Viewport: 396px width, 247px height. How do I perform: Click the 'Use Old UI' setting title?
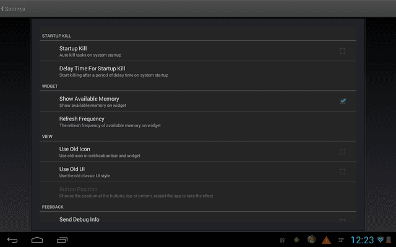click(x=72, y=169)
